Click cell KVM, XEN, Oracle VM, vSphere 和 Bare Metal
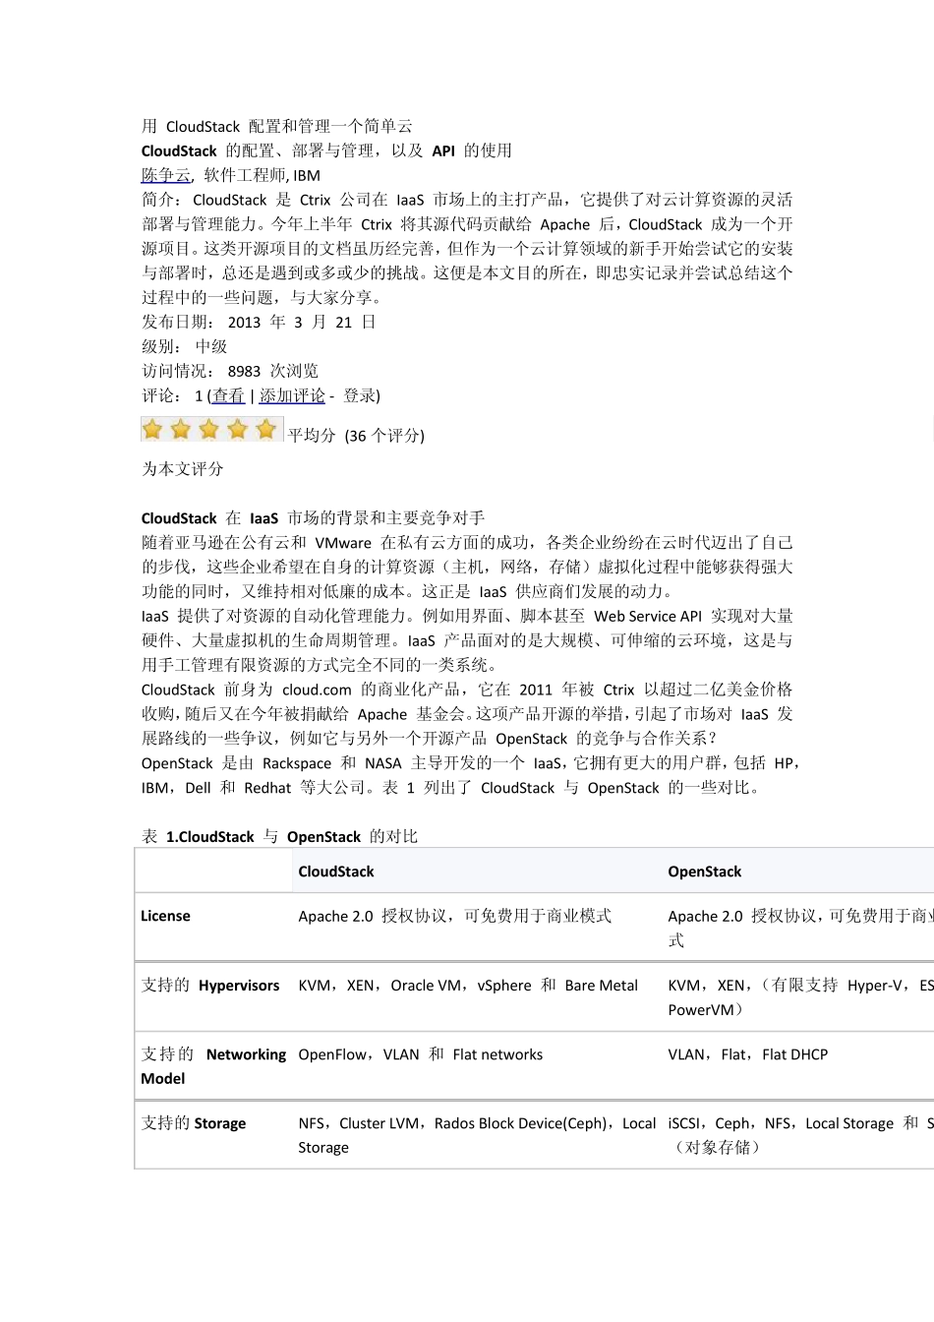 468,985
